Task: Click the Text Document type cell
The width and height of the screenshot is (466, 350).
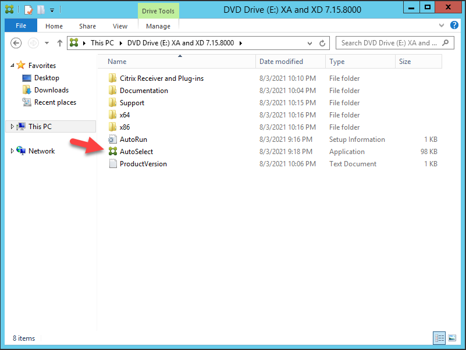Action: pos(353,164)
